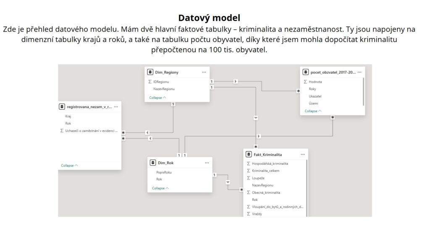The image size is (430, 241).
Task: Click the Fakt_Kriminalita table icon
Action: [249, 154]
